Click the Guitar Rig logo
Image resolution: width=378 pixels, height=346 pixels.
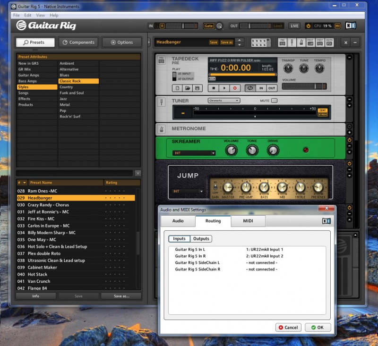coord(46,25)
